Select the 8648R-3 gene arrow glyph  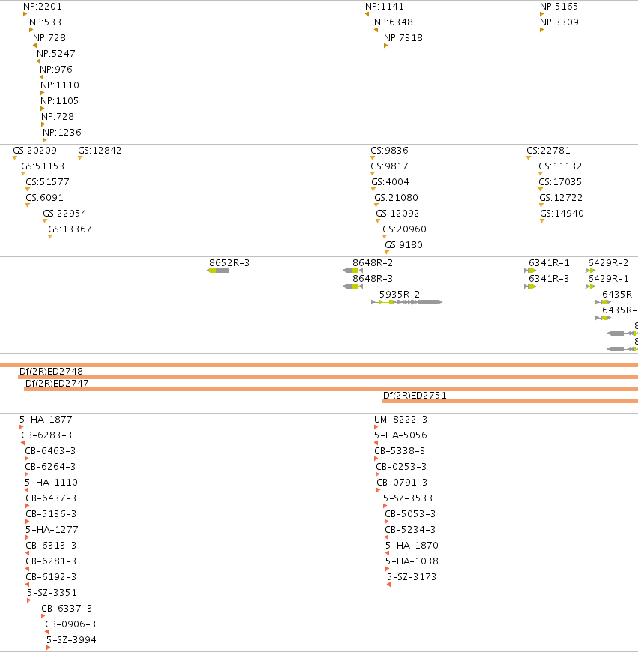(x=352, y=286)
